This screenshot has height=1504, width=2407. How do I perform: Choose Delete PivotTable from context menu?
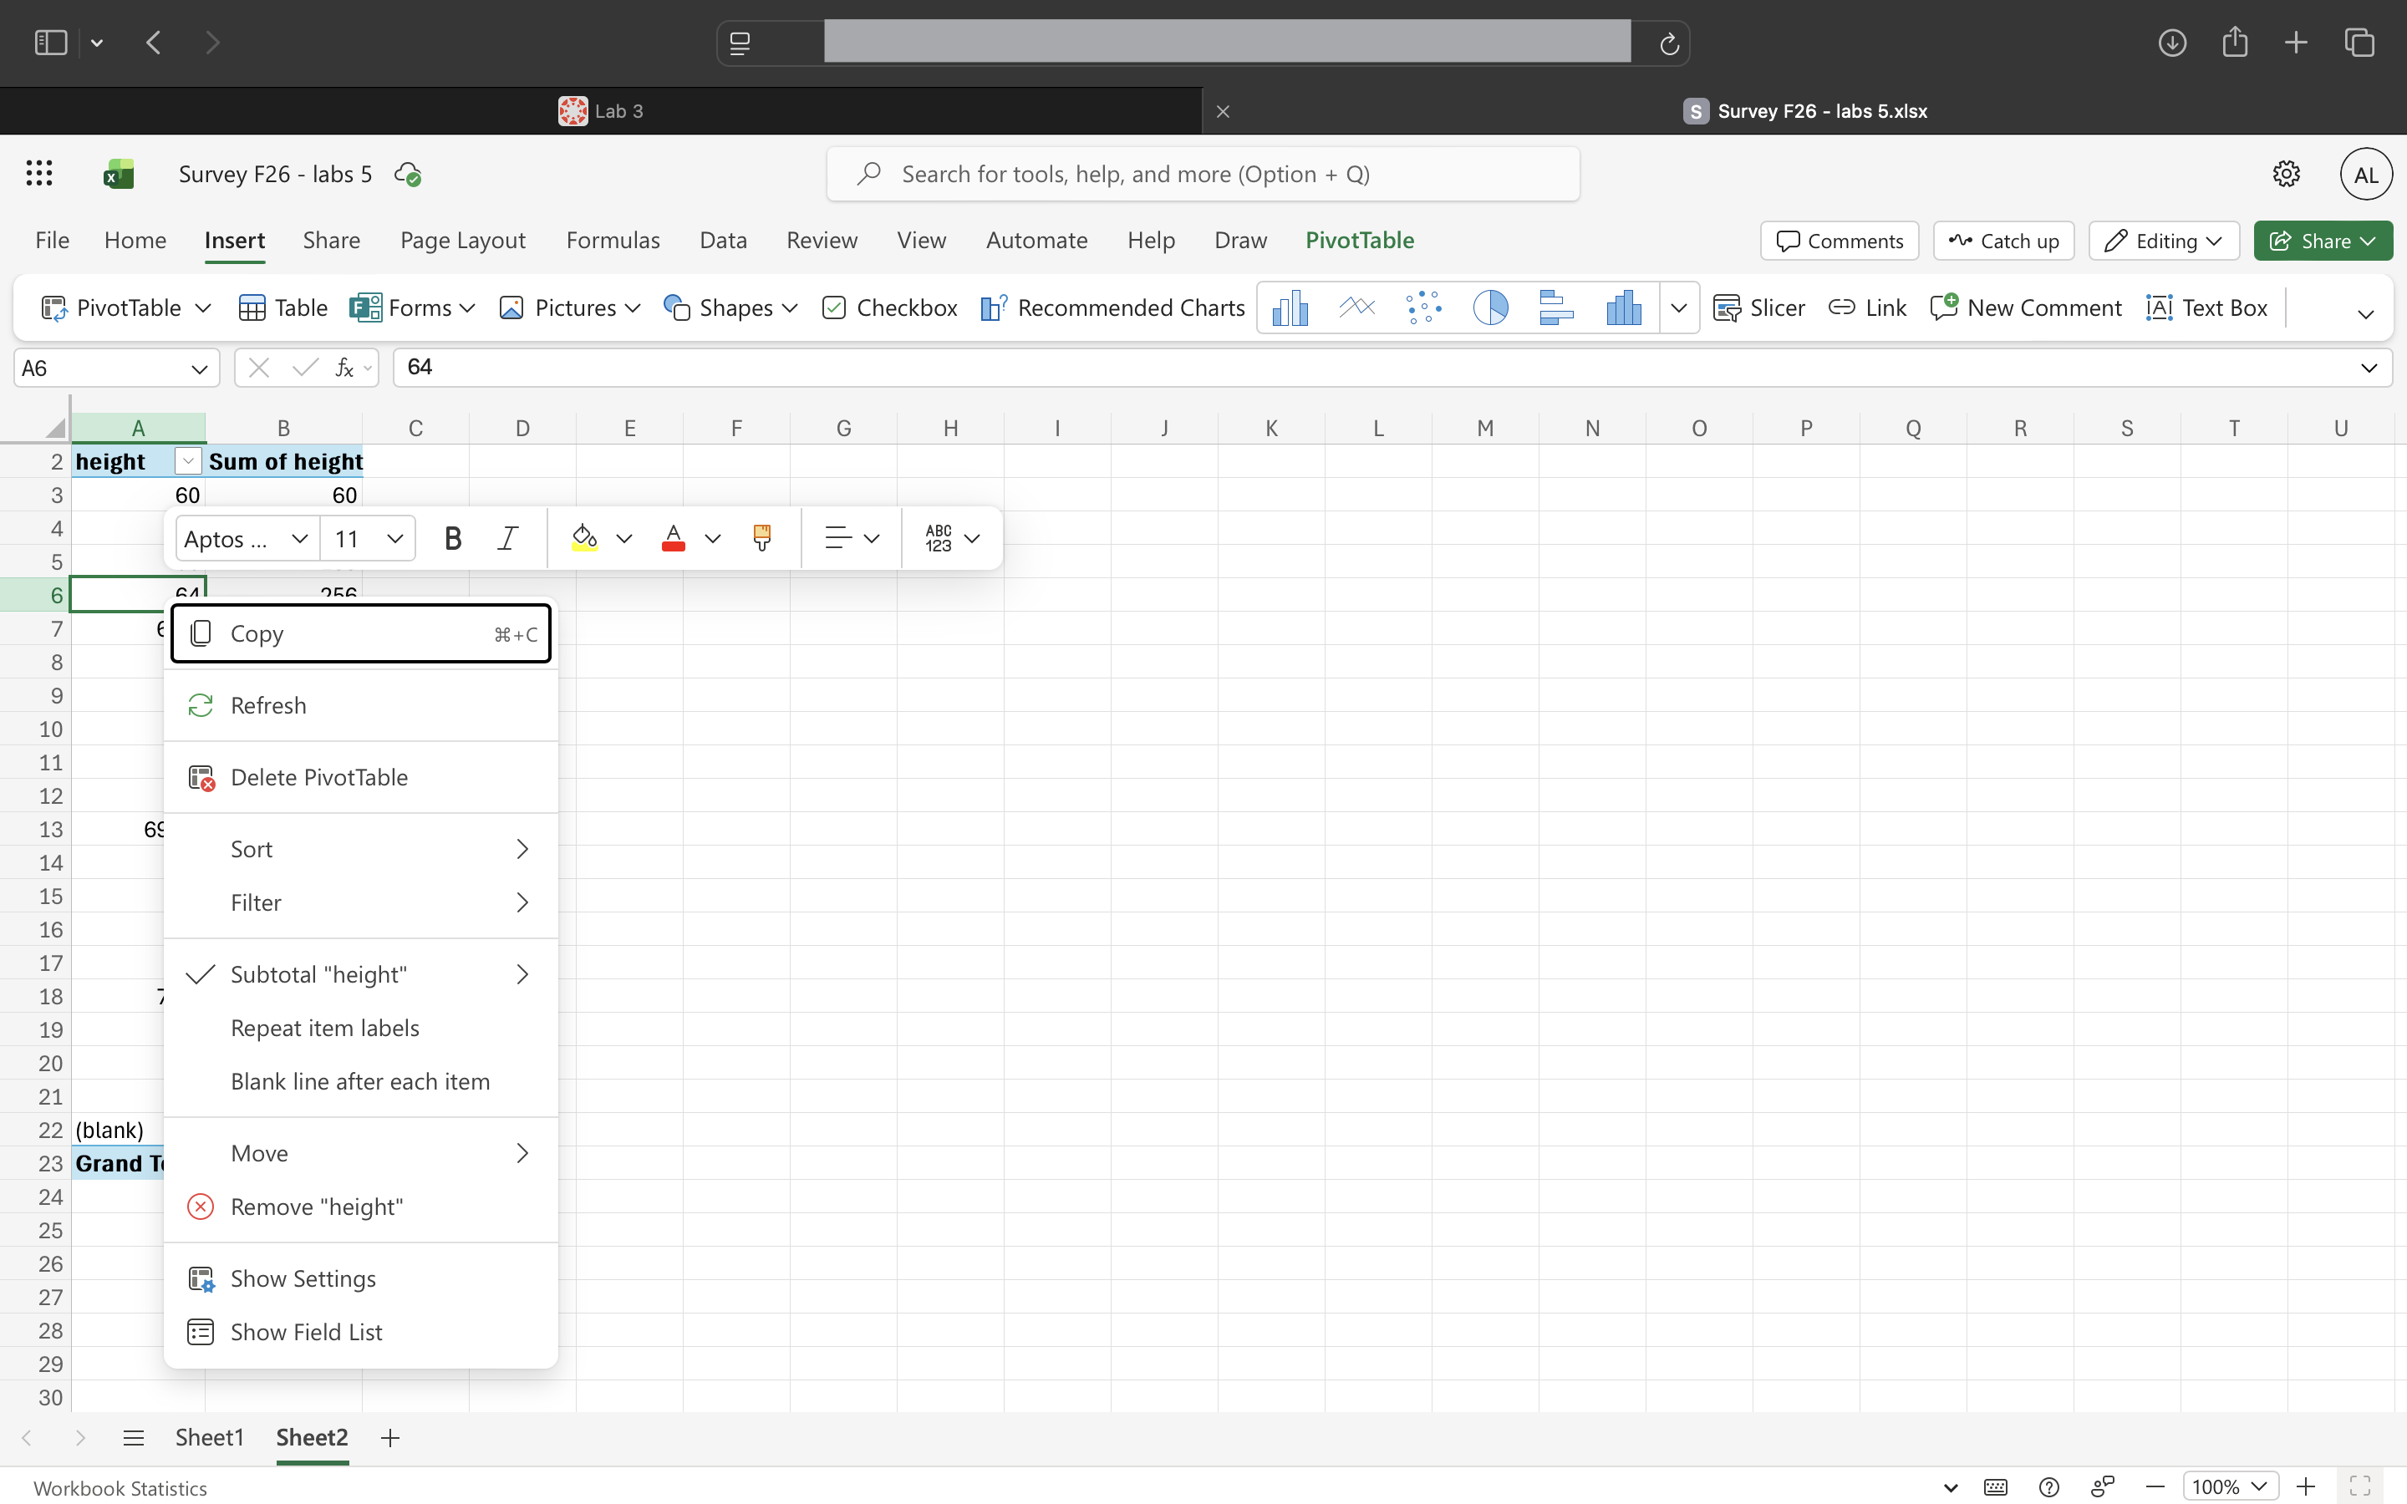360,778
